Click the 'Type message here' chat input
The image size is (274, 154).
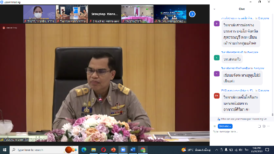(240, 132)
